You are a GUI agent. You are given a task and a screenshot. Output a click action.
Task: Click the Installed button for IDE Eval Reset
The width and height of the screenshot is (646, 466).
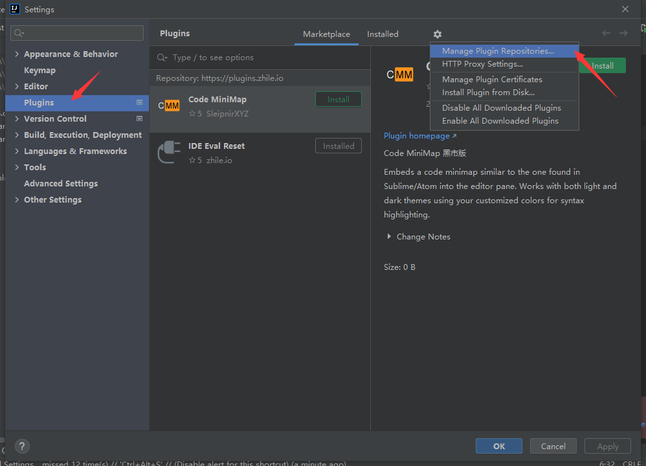(339, 146)
